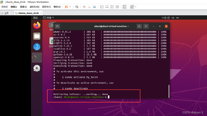Image resolution: width=207 pixels, height=116 pixels.
Task: Click the 'Verifying transaction: done' line
Action: pos(73,63)
